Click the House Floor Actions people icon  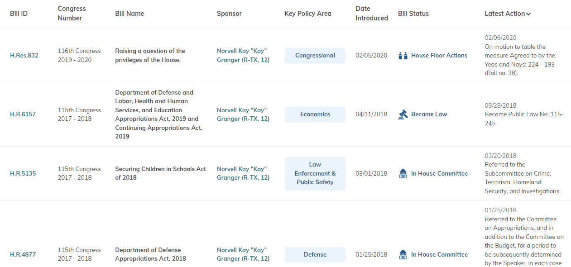[x=403, y=56]
